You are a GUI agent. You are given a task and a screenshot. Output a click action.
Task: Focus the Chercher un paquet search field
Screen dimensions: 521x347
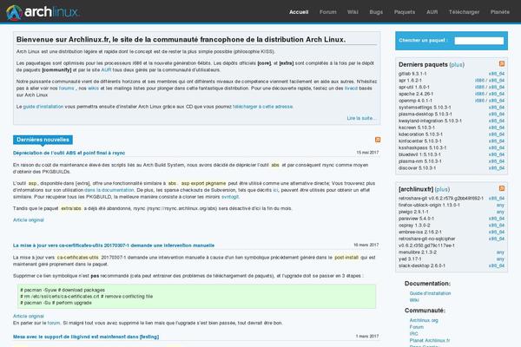[x=478, y=41]
